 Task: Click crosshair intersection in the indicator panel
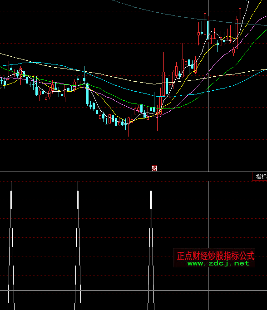pos(208,290)
